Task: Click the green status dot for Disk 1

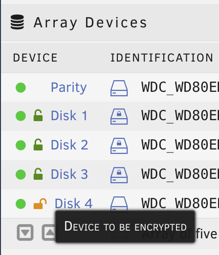Action: 21,116
